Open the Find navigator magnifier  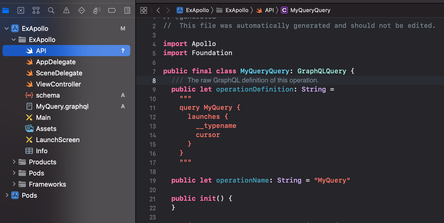tap(51, 10)
